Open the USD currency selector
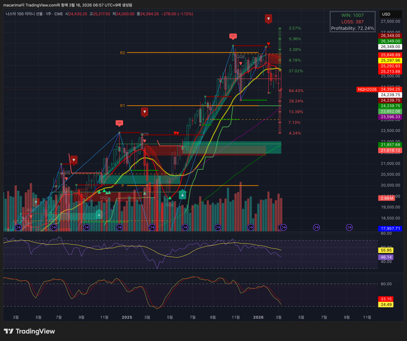The image size is (407, 341). coord(390,14)
